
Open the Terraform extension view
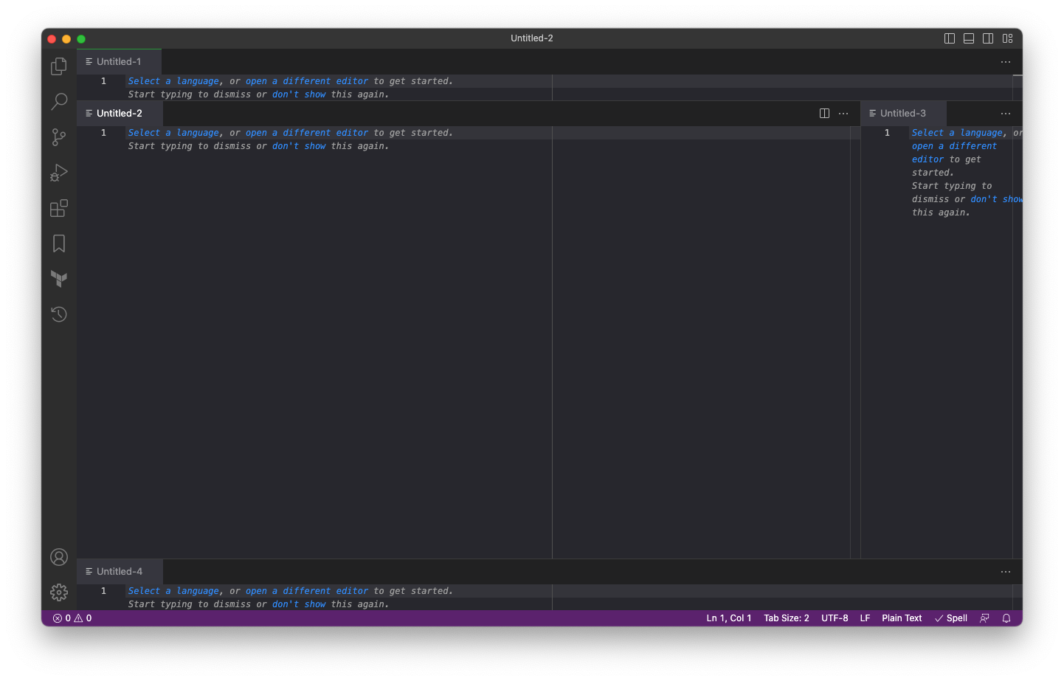click(x=58, y=279)
